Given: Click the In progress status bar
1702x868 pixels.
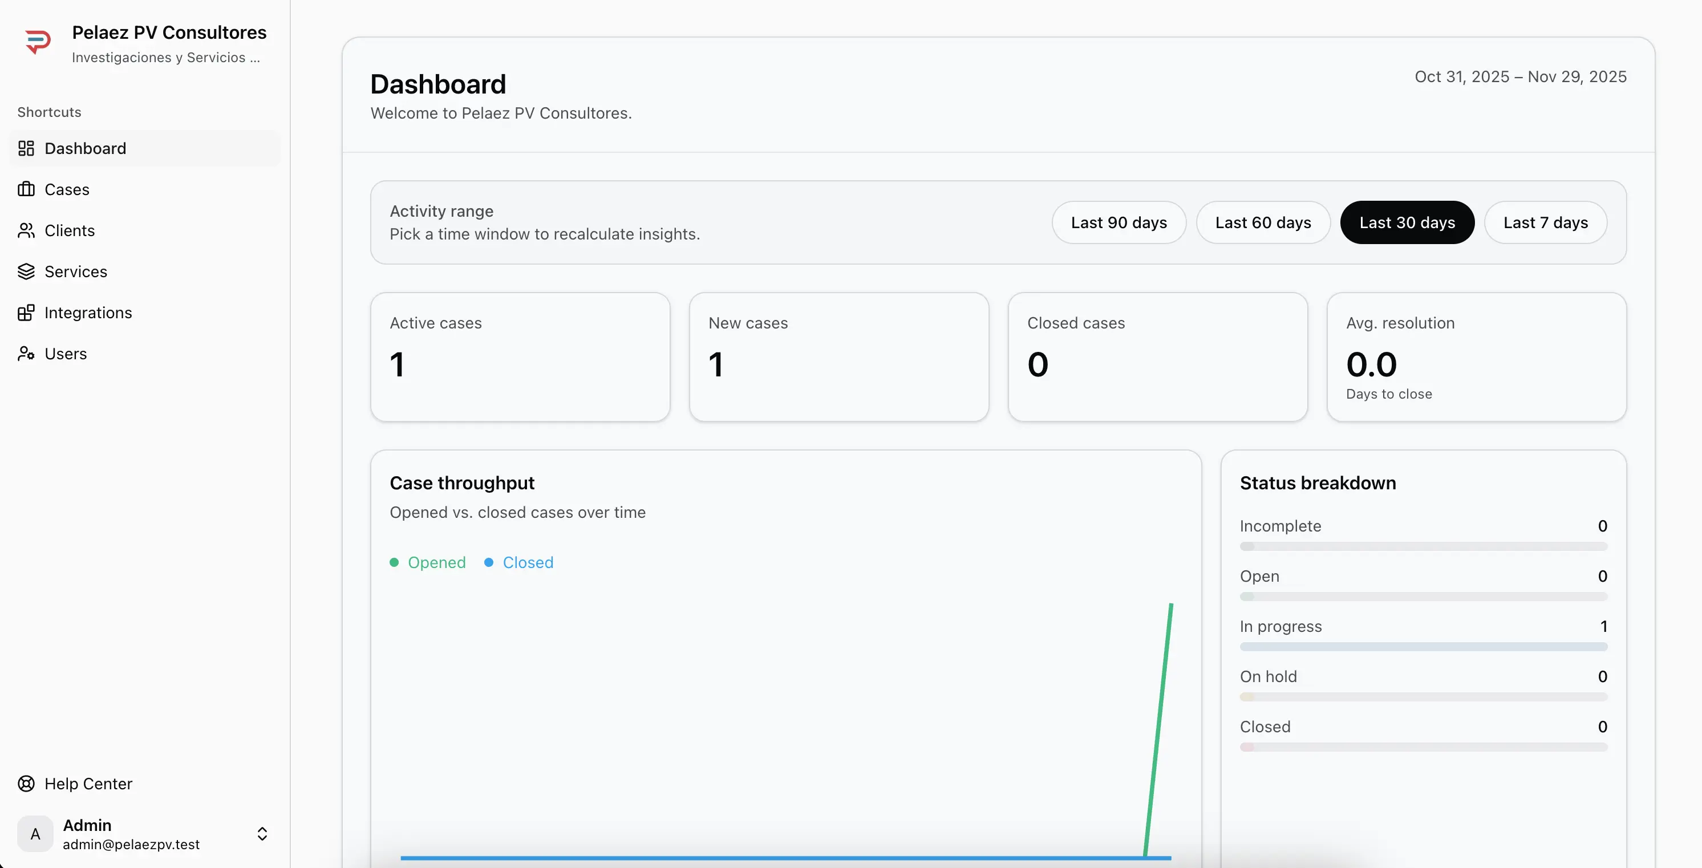Looking at the screenshot, I should (x=1423, y=647).
